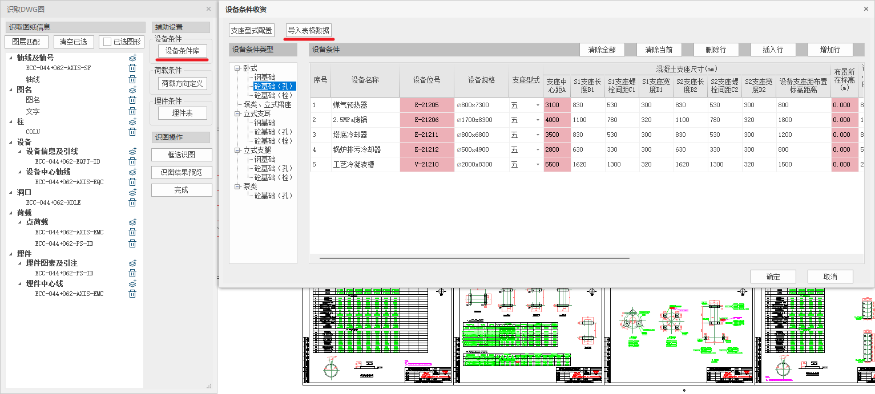Open 支座型式 dropdown for 工艺冷凝液槽 row

click(x=537, y=164)
